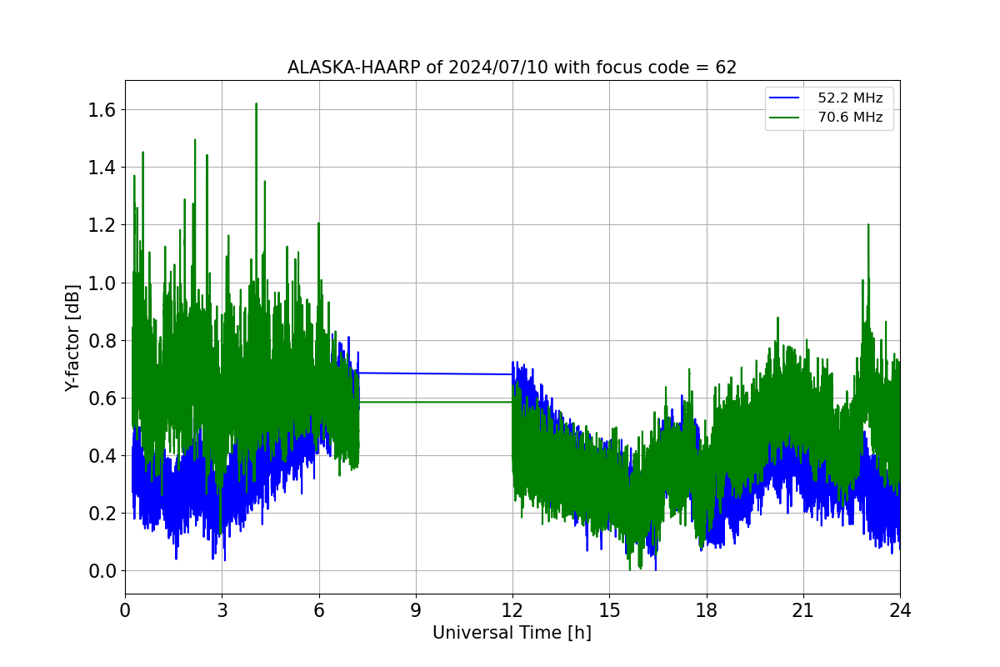The width and height of the screenshot is (1000, 667).
Task: Click y-axis tick label '0.8'
Action: (102, 341)
